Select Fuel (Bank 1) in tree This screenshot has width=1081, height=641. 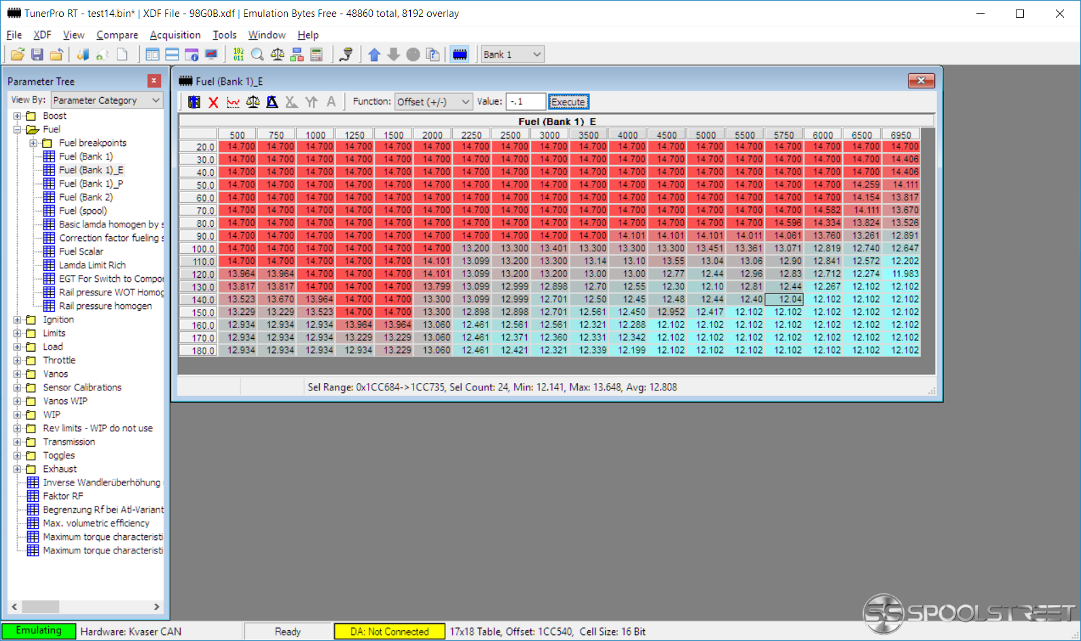pyautogui.click(x=86, y=157)
